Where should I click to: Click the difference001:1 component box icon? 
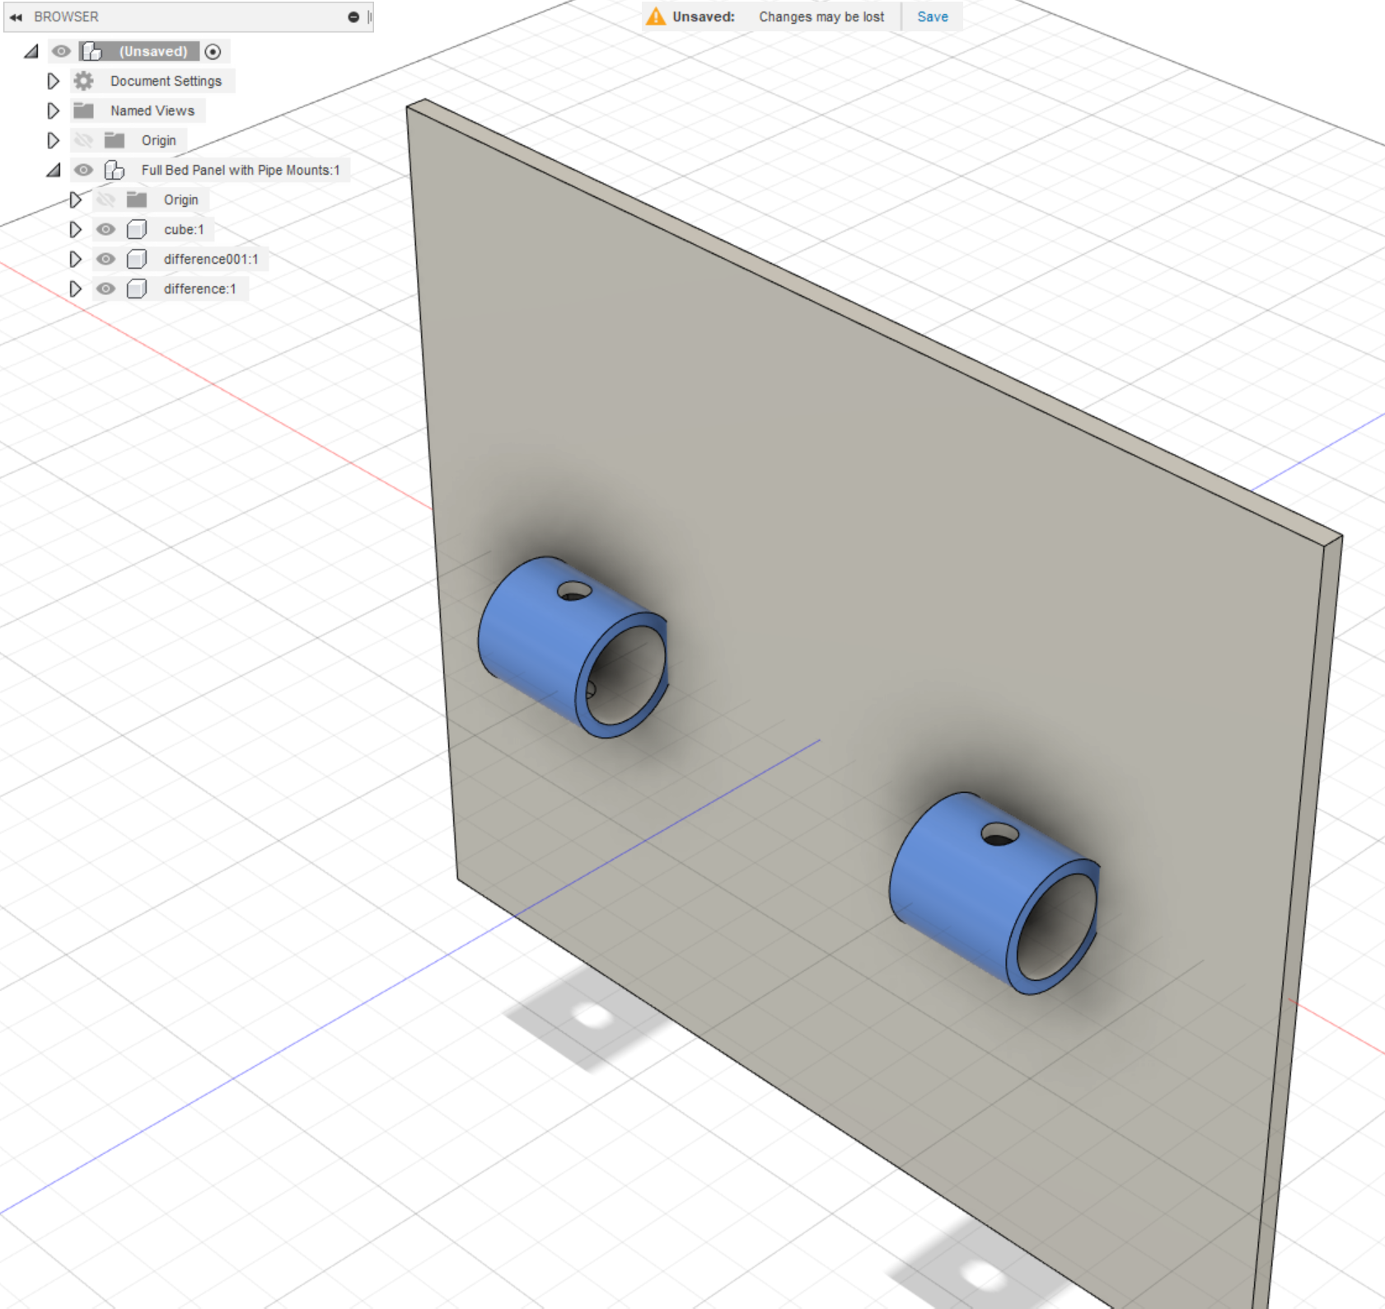137,259
